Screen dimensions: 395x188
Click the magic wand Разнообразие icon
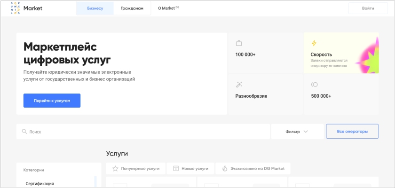239,85
